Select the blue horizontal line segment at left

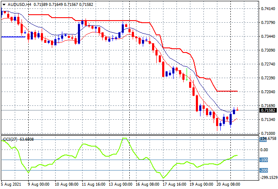click(13, 37)
